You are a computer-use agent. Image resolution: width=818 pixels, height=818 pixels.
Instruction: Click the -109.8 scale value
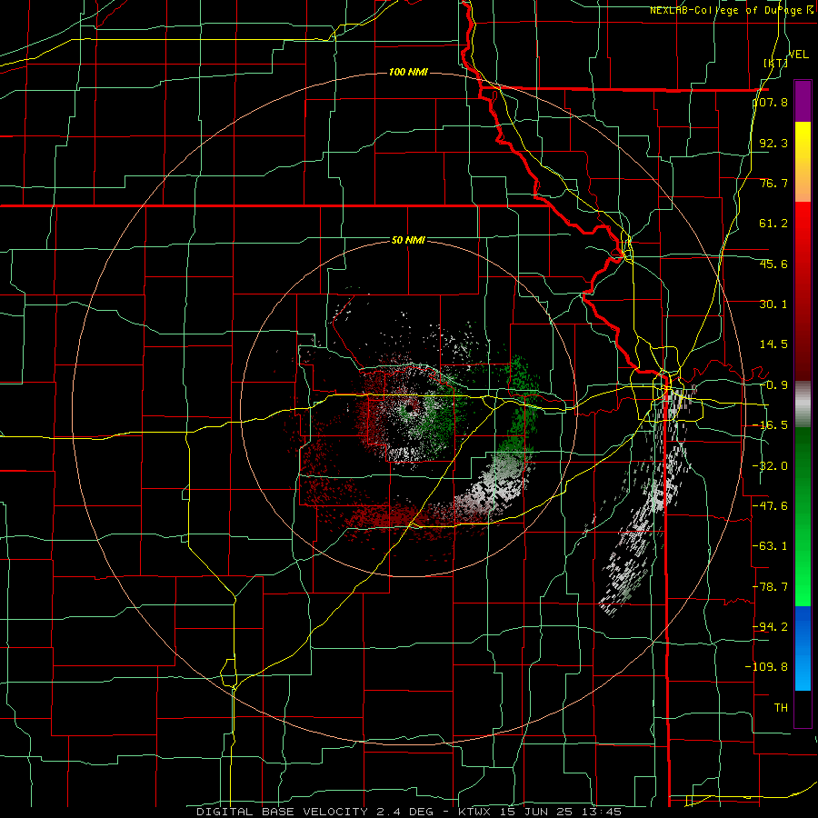pyautogui.click(x=767, y=667)
